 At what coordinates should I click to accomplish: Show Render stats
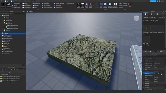coord(121,5)
